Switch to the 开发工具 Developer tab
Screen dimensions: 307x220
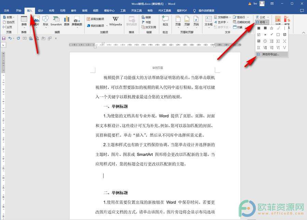click(x=136, y=11)
